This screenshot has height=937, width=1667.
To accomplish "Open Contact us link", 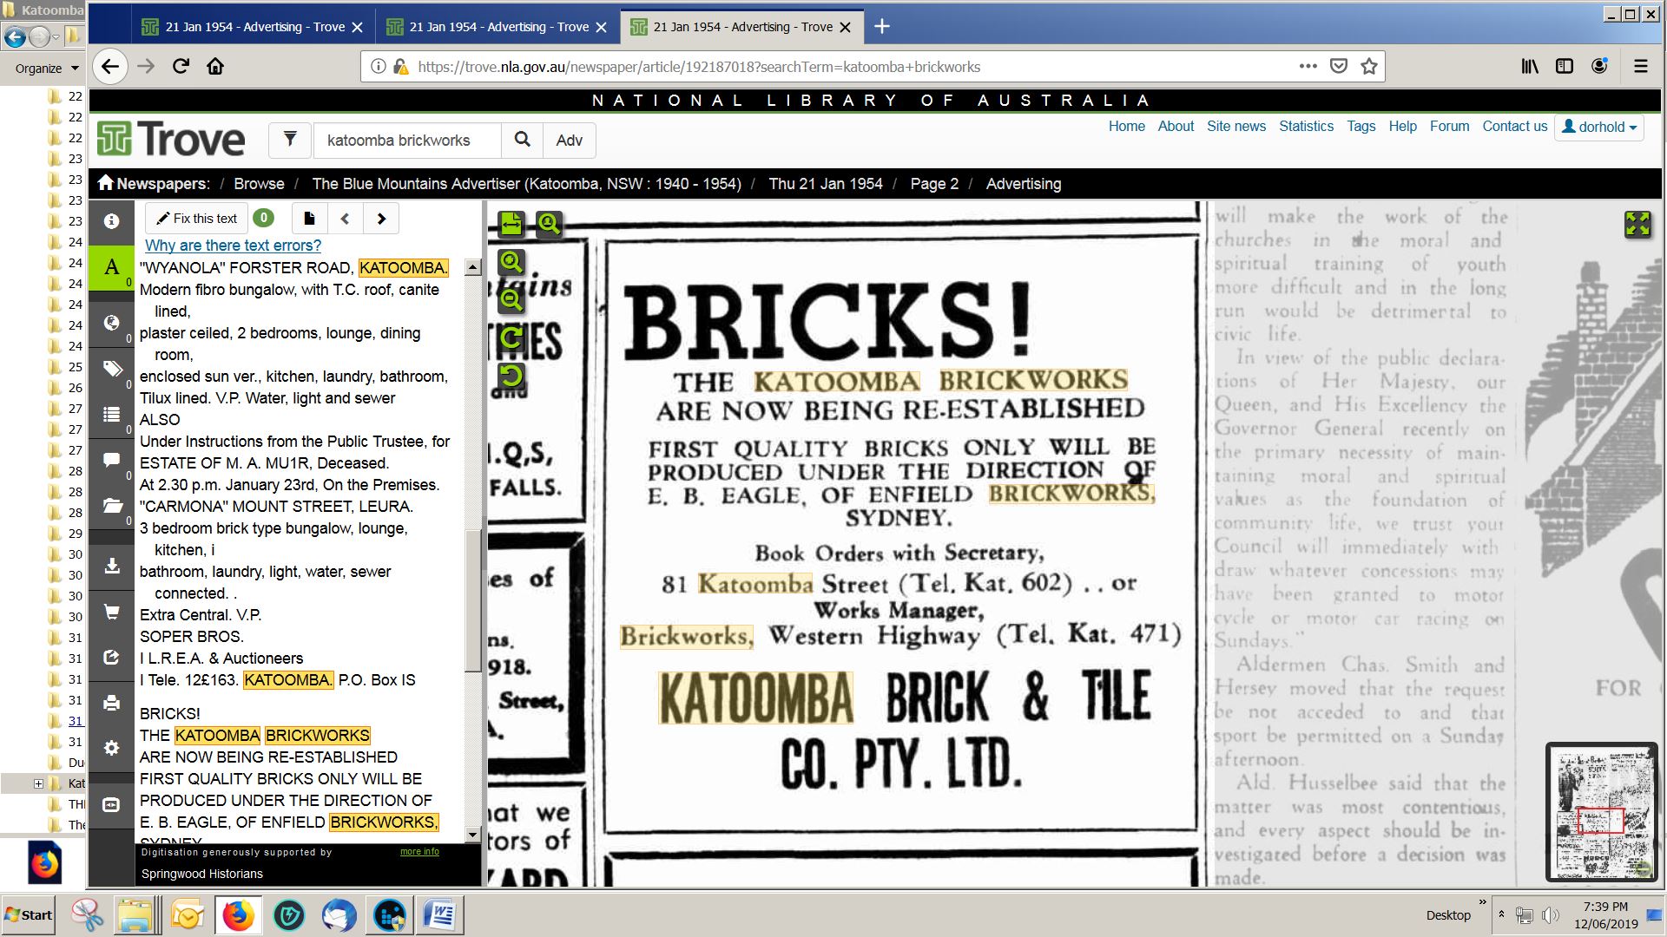I will 1515,126.
